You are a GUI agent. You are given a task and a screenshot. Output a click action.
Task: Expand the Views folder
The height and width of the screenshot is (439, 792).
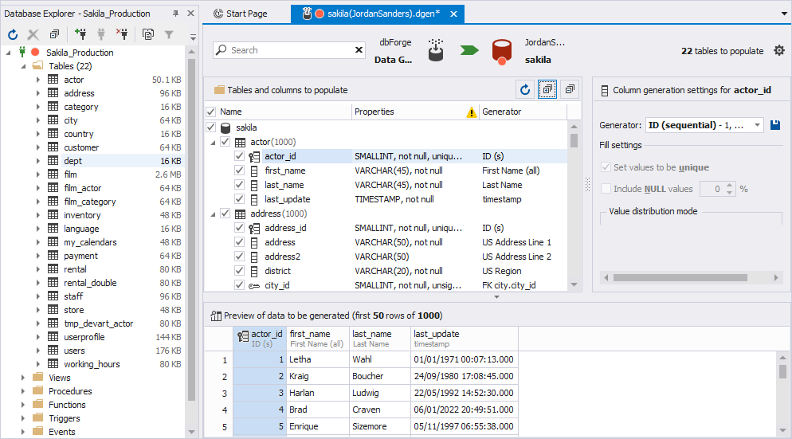coord(23,378)
